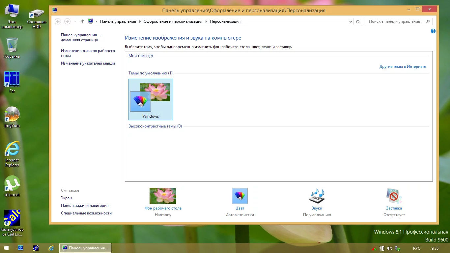Select the Internet Explorer desktop shortcut
This screenshot has height=253, width=450.
click(x=12, y=154)
